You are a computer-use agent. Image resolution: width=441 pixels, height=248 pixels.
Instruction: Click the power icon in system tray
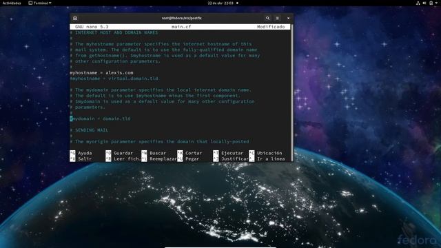[x=431, y=3]
